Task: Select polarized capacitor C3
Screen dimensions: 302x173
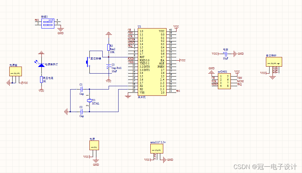Action: (108, 67)
